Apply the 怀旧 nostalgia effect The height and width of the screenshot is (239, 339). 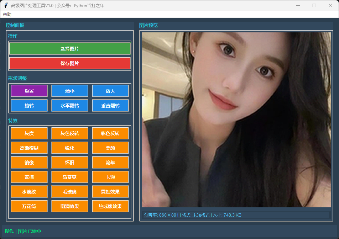pos(70,162)
